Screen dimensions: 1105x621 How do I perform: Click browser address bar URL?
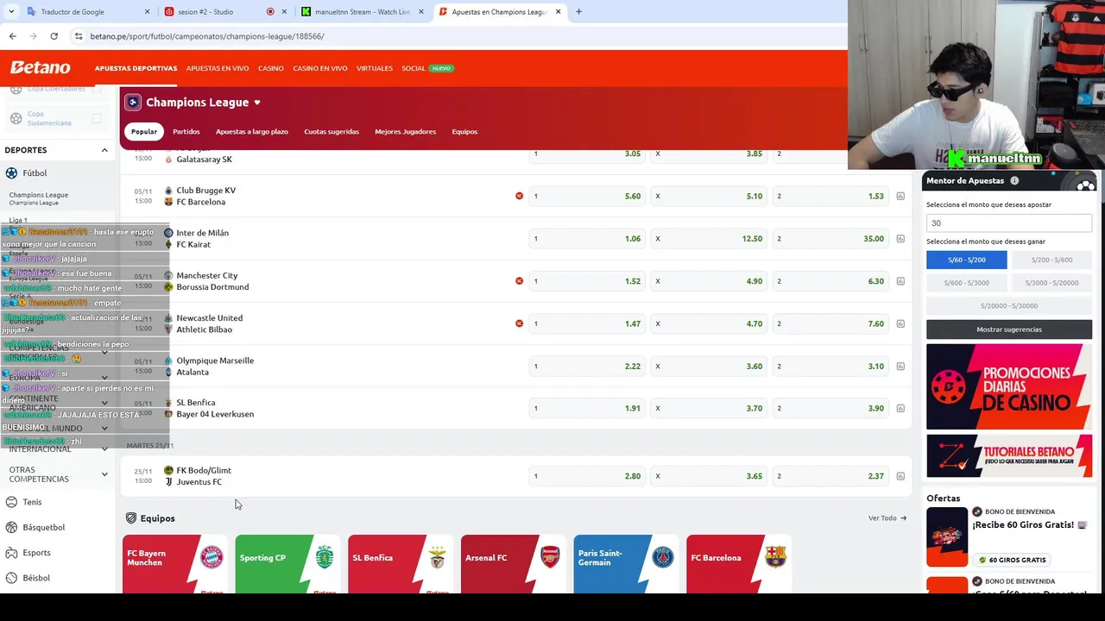207,36
